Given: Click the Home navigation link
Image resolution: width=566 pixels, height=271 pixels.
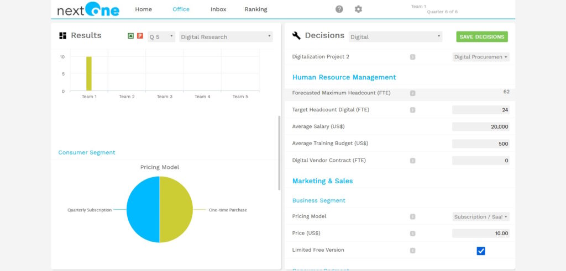Looking at the screenshot, I should point(143,9).
